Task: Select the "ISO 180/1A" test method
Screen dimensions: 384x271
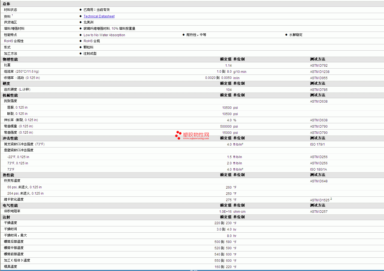Action: (x=318, y=170)
